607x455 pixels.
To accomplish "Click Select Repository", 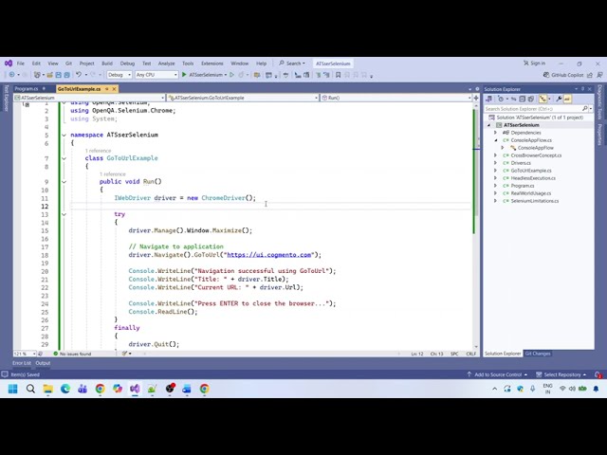I will coord(561,374).
